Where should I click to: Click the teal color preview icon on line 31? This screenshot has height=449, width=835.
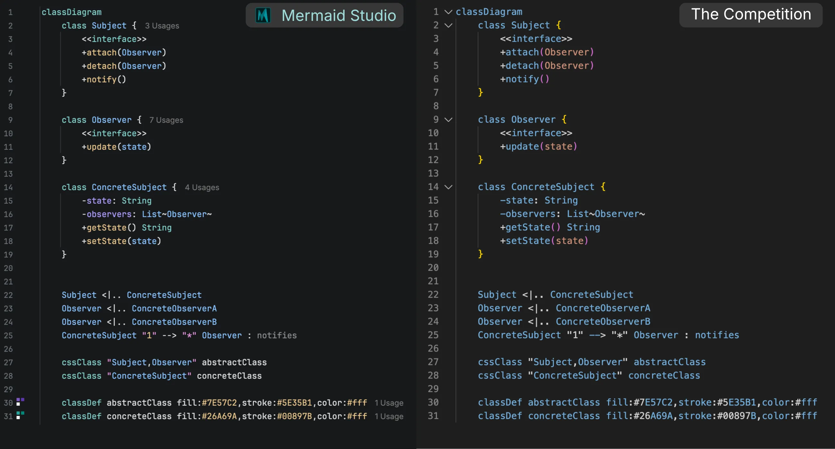click(19, 413)
